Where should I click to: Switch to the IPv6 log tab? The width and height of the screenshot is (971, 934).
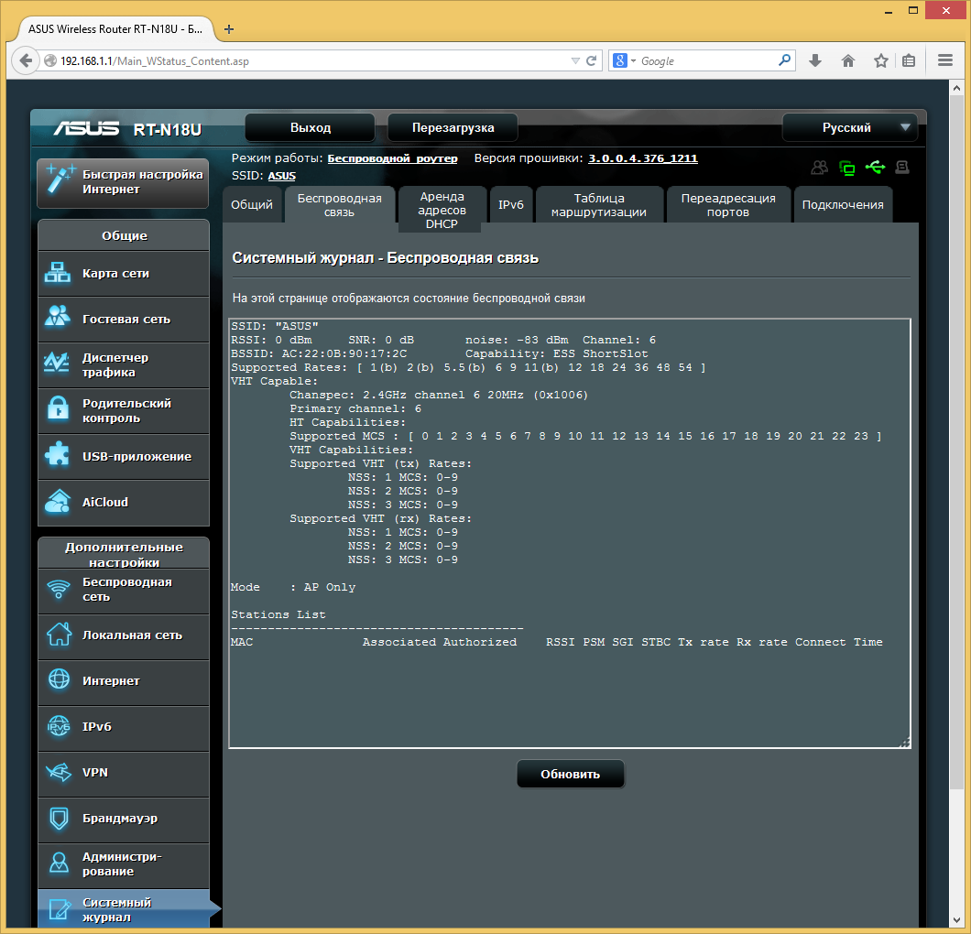(x=511, y=204)
